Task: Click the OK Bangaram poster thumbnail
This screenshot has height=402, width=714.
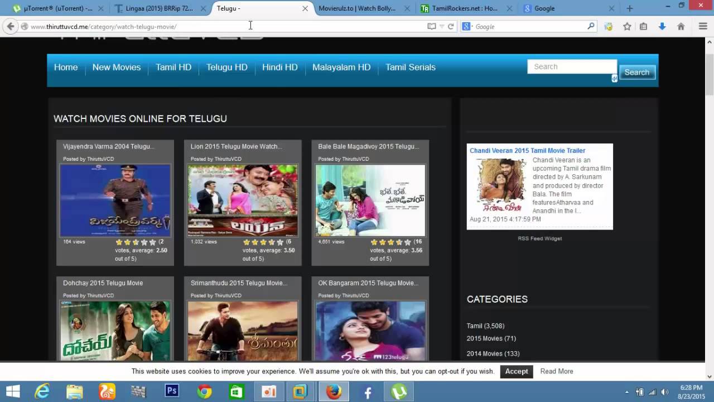Action: point(370,331)
